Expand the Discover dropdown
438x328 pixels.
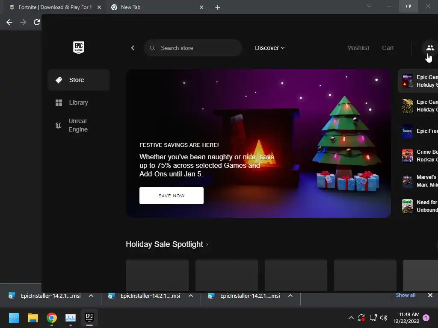(x=269, y=48)
